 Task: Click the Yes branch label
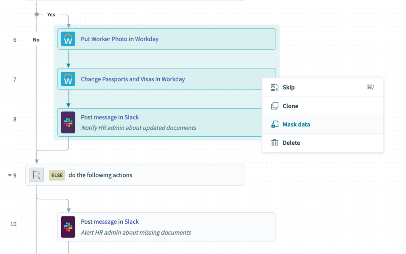[51, 14]
